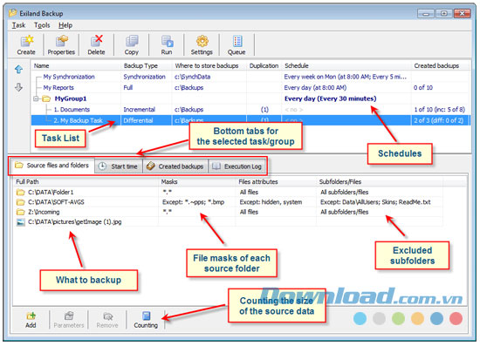
Task: Select the My Reports task row
Action: point(251,88)
